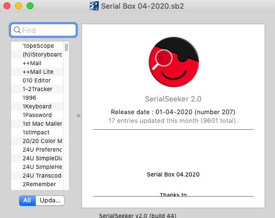Click the document icon in title bar

(94, 6)
